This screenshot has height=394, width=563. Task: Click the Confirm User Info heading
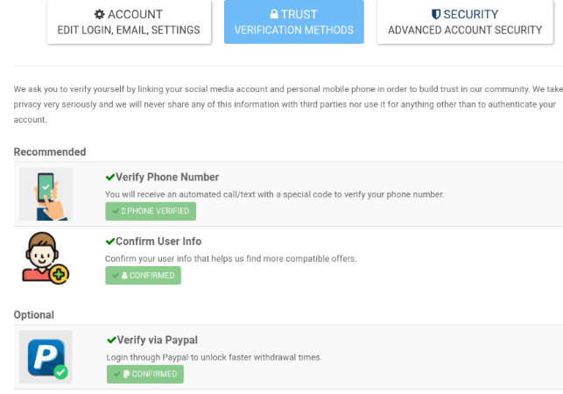coord(159,241)
